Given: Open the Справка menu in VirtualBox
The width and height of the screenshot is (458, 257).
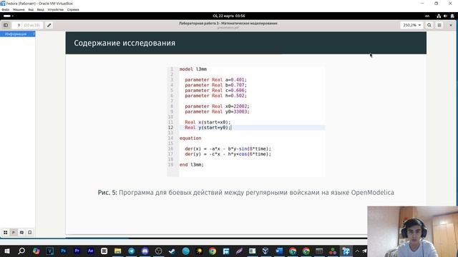Looking at the screenshot, I should tap(73, 9).
